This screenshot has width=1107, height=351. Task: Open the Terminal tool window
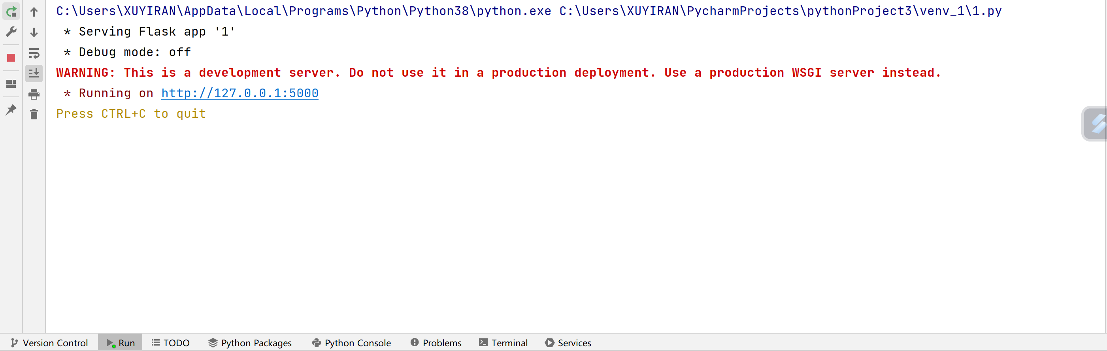click(503, 343)
